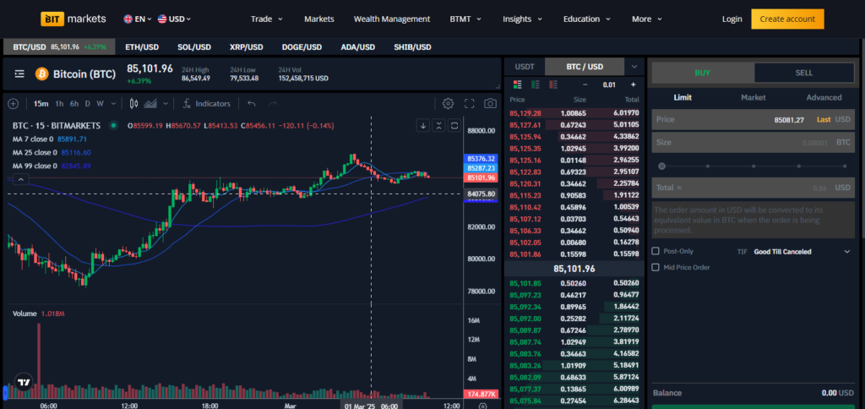Open Wealth Management page
The image size is (865, 409).
click(392, 19)
